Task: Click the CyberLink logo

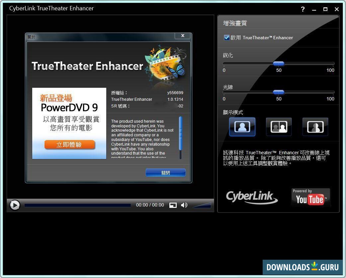Action: point(252,197)
